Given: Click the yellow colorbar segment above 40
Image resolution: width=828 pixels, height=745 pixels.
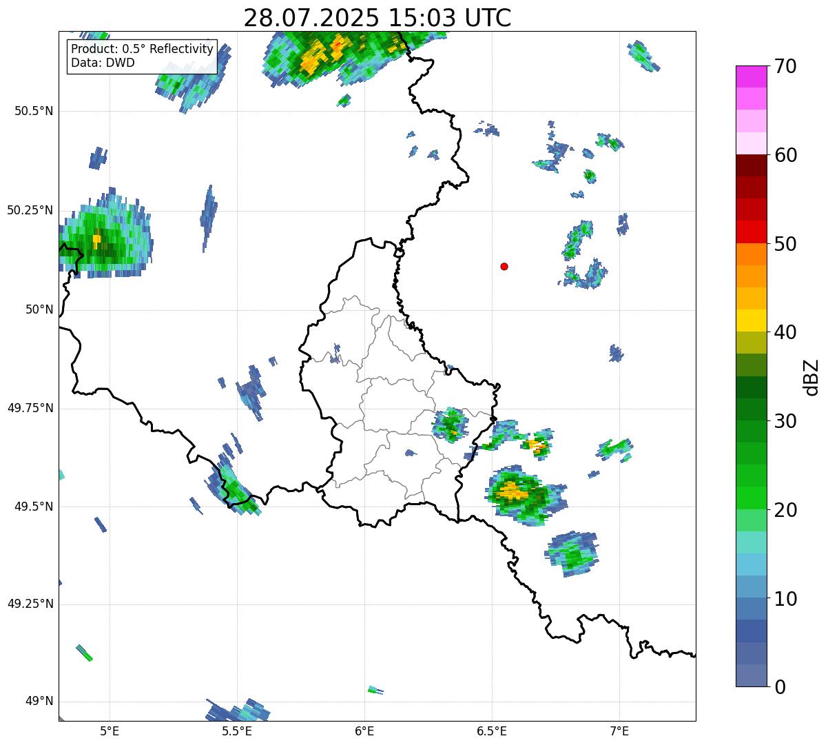Looking at the screenshot, I should [751, 321].
